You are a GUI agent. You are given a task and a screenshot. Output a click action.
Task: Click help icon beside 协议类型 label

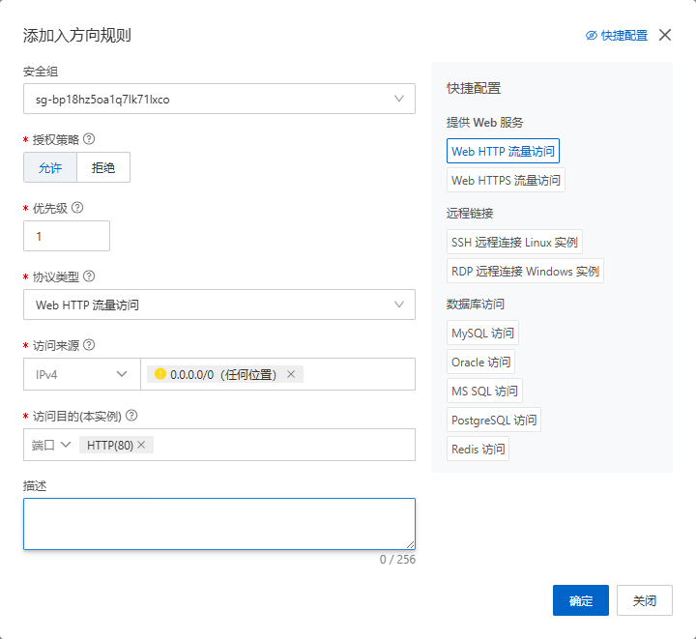[x=89, y=276]
